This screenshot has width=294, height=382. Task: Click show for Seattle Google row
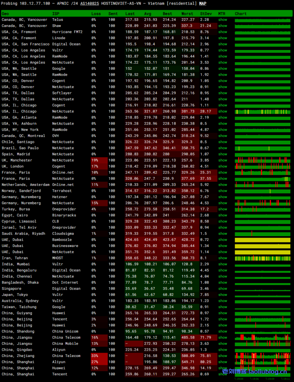point(222,69)
